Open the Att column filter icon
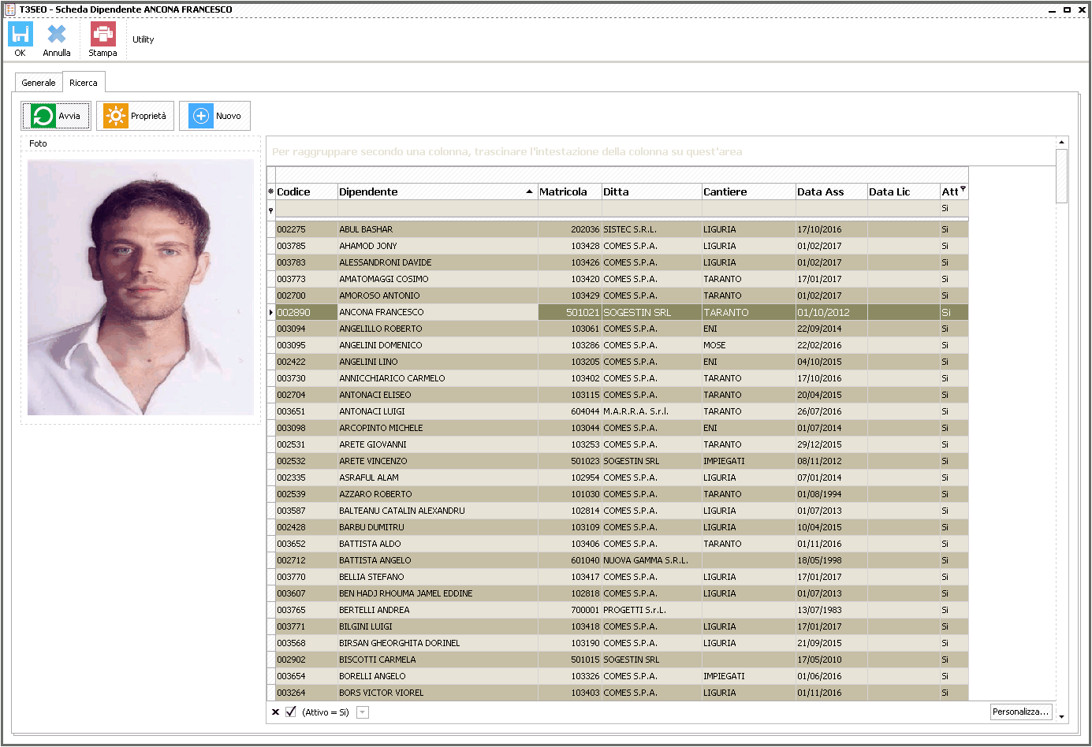Viewport: 1092px width, 747px height. coord(963,188)
